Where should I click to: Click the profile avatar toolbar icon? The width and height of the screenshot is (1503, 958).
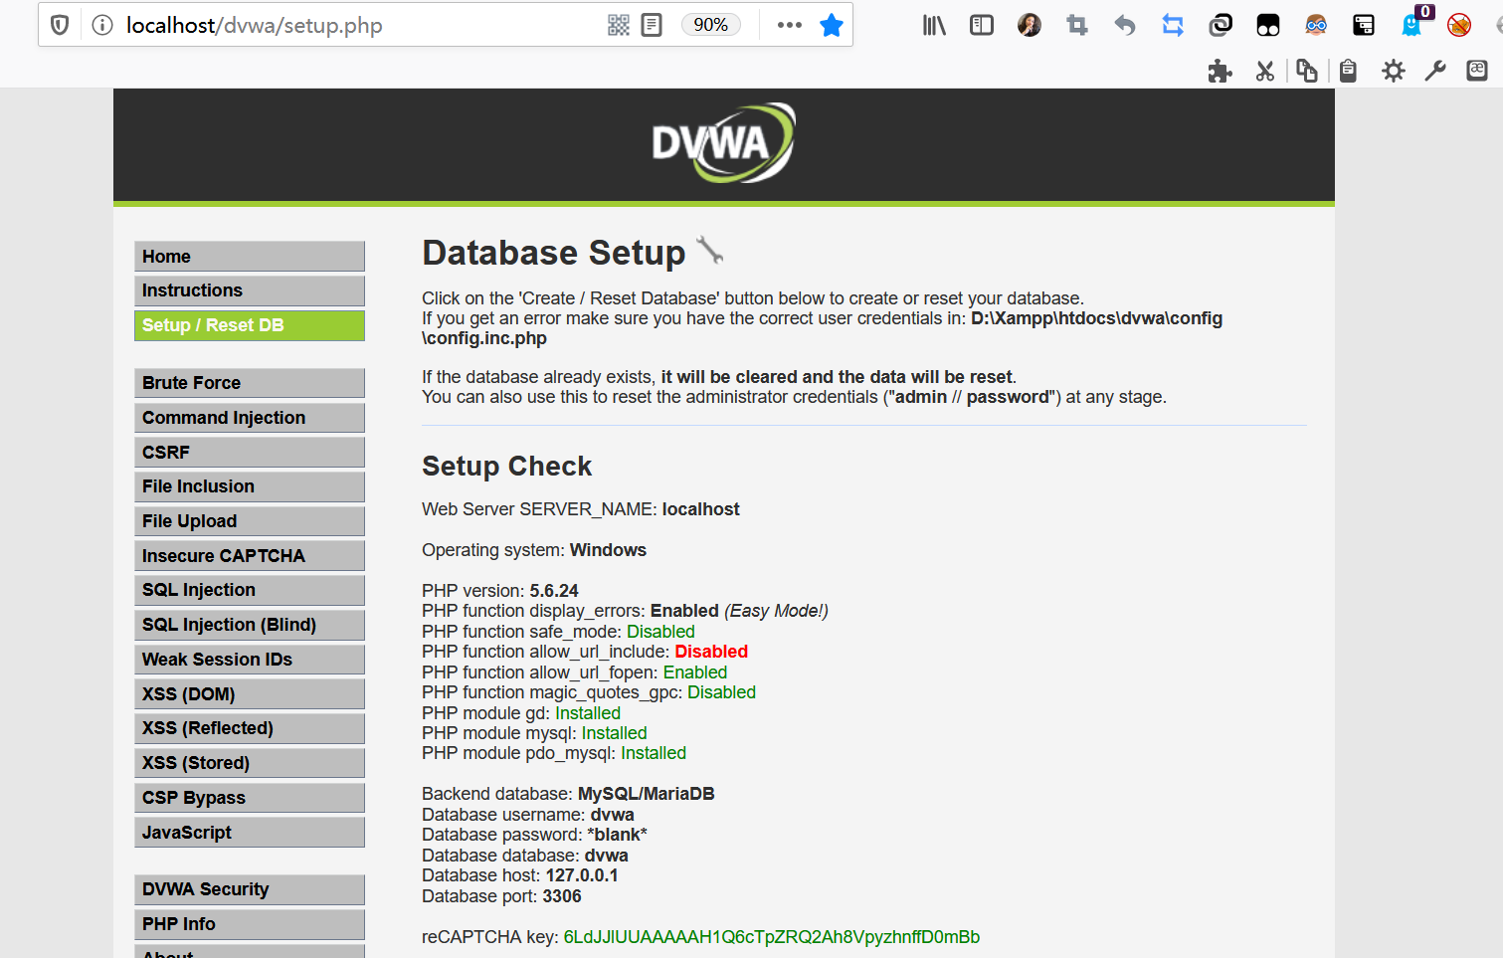1029,25
